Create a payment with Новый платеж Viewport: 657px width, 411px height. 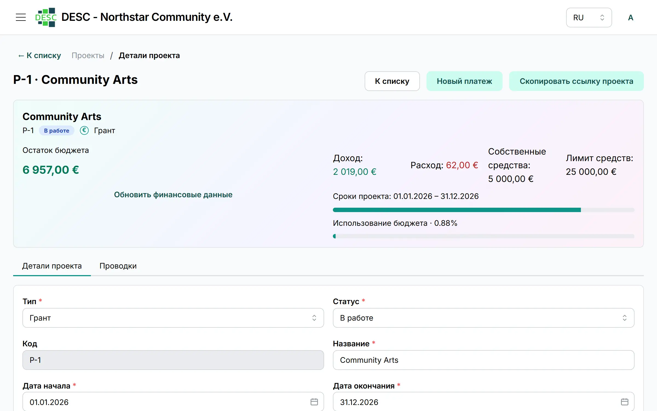coord(464,81)
